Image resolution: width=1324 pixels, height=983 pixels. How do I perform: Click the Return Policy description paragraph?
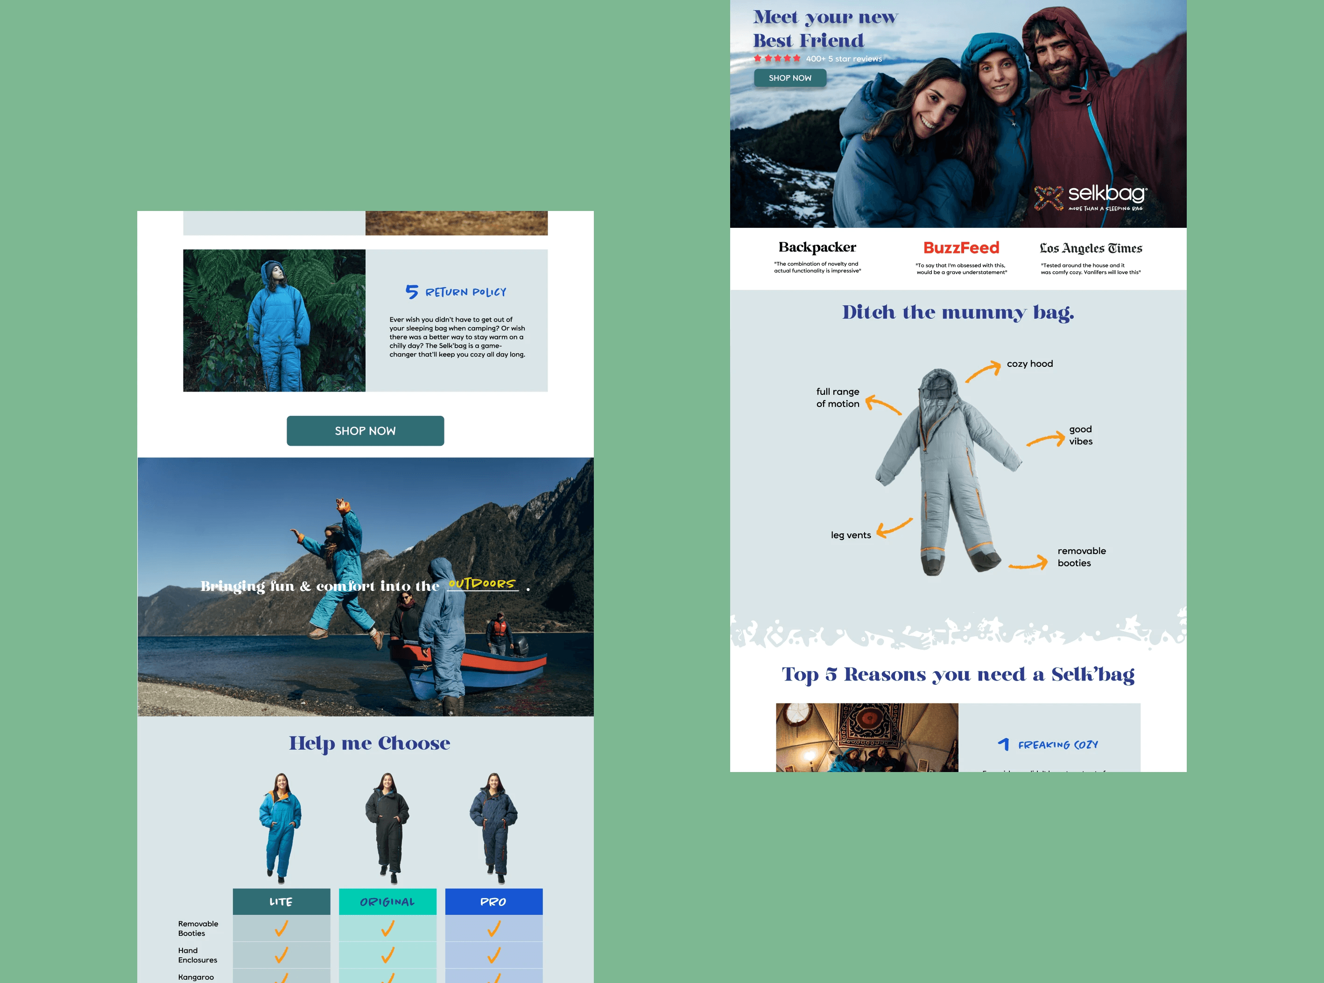[x=457, y=337]
